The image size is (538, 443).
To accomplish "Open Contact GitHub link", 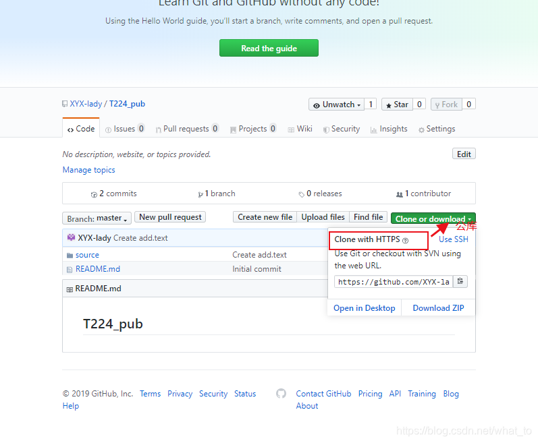I will pos(323,394).
